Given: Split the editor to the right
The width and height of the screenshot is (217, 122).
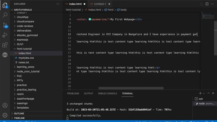Looking at the screenshot, I should pos(207,4).
